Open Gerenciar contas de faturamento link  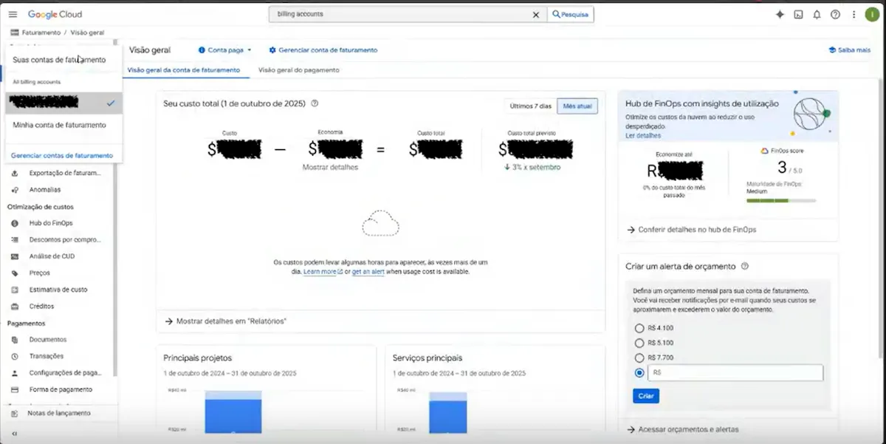[62, 155]
